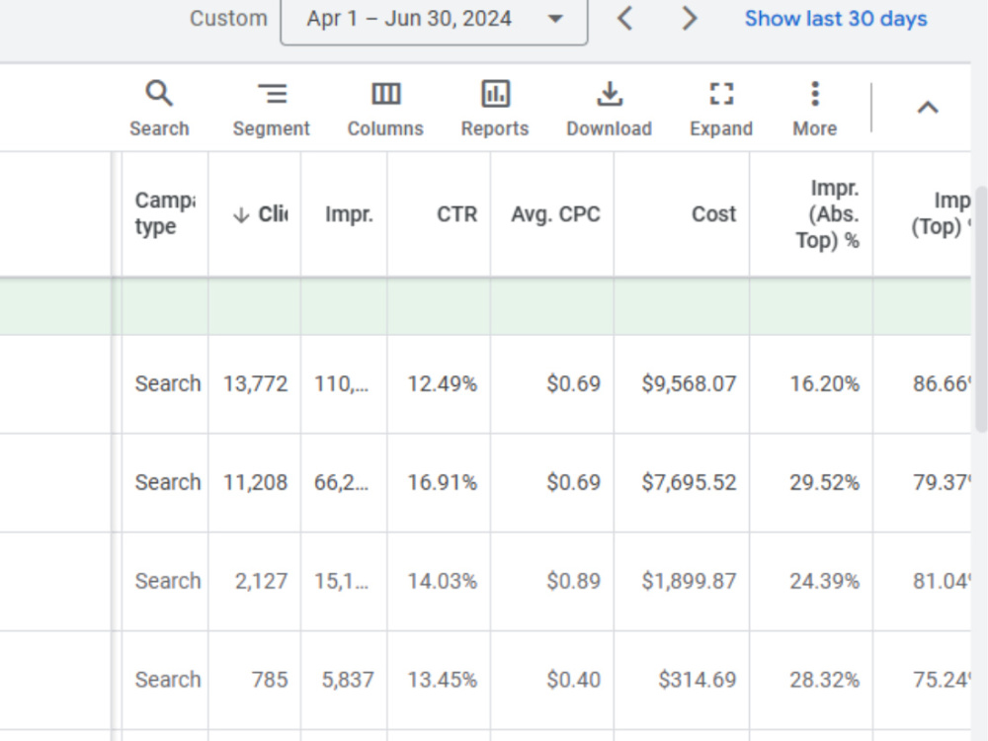988x741 pixels.
Task: Click the Custom date range label
Action: tap(229, 18)
